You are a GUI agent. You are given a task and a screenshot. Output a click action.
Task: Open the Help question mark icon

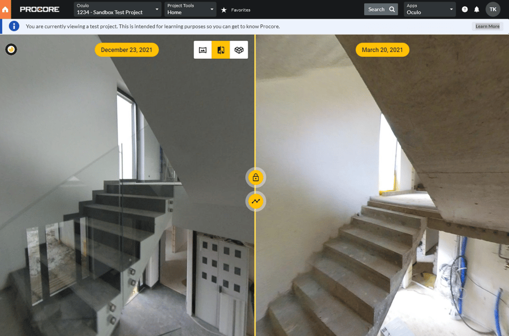[465, 10]
